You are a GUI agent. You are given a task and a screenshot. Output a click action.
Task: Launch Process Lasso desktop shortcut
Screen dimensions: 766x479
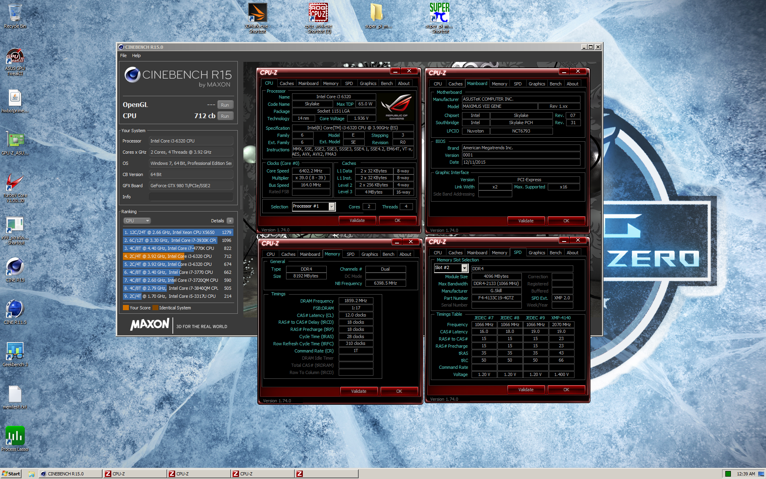tap(15, 439)
